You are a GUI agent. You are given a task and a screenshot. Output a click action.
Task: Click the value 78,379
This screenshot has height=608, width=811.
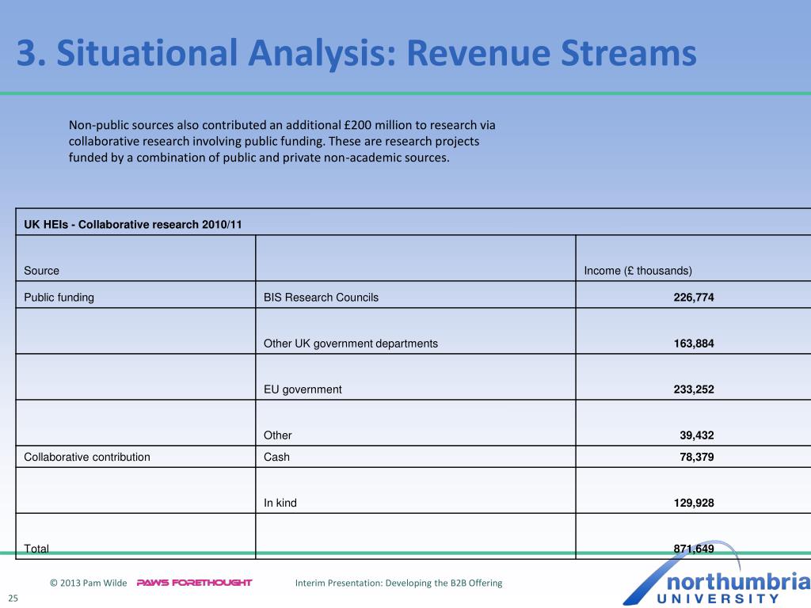click(697, 457)
